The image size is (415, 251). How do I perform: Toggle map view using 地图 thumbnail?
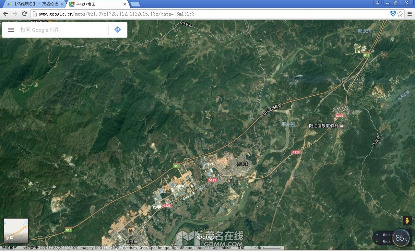tap(16, 231)
